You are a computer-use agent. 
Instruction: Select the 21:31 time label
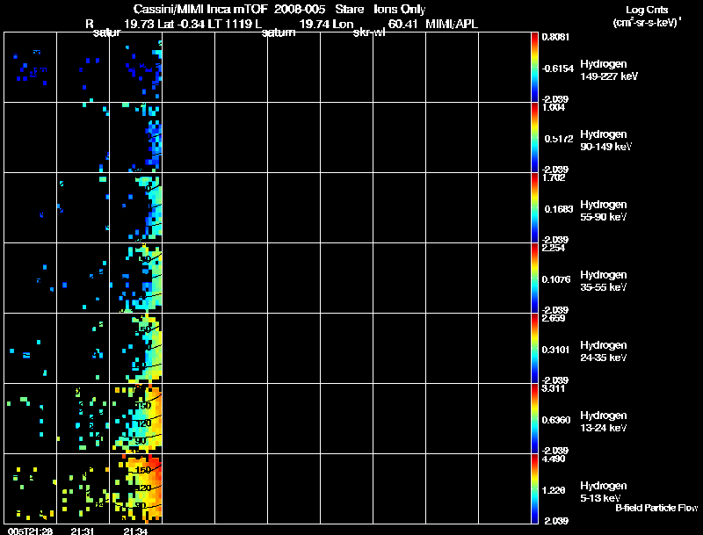coord(83,530)
